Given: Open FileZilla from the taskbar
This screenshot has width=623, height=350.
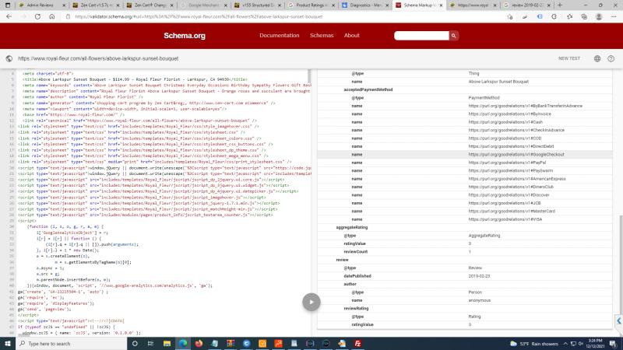Looking at the screenshot, I should tap(357, 343).
